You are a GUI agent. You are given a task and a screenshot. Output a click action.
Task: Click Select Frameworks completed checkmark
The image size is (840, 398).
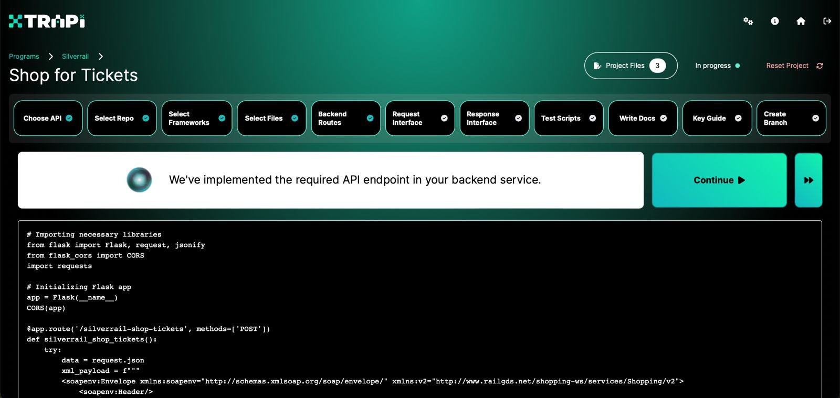click(x=222, y=118)
